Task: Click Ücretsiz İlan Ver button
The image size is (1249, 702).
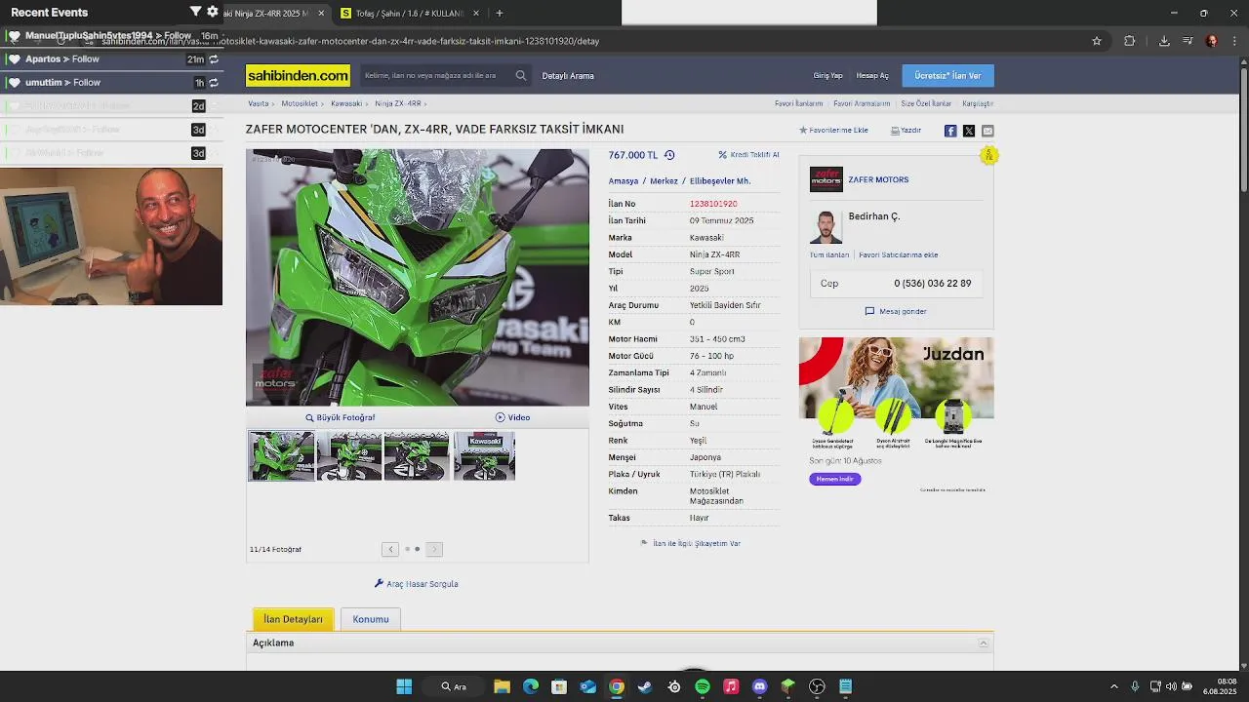Action: [x=947, y=75]
